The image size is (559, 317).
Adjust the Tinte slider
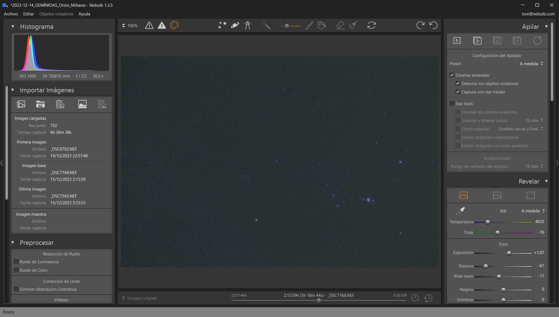pos(498,233)
